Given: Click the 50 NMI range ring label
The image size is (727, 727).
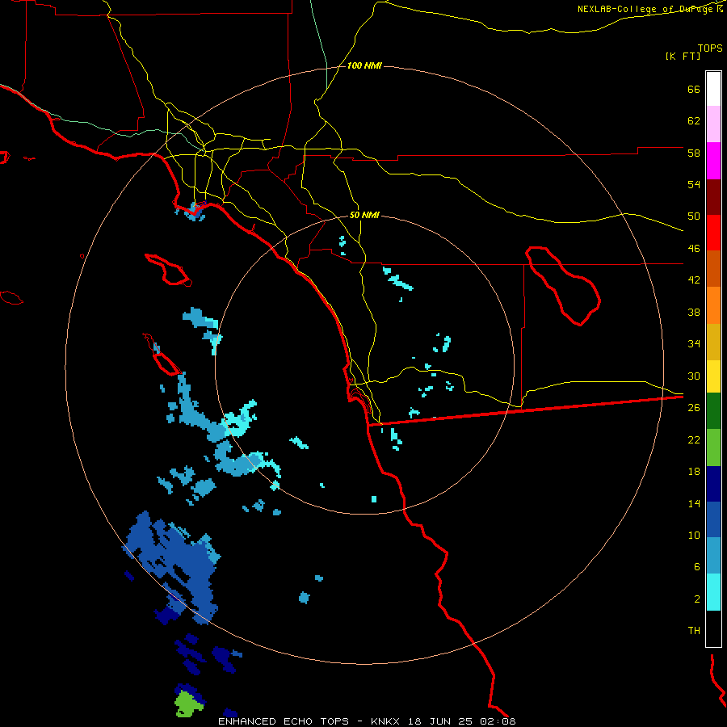Looking at the screenshot, I should coord(364,215).
